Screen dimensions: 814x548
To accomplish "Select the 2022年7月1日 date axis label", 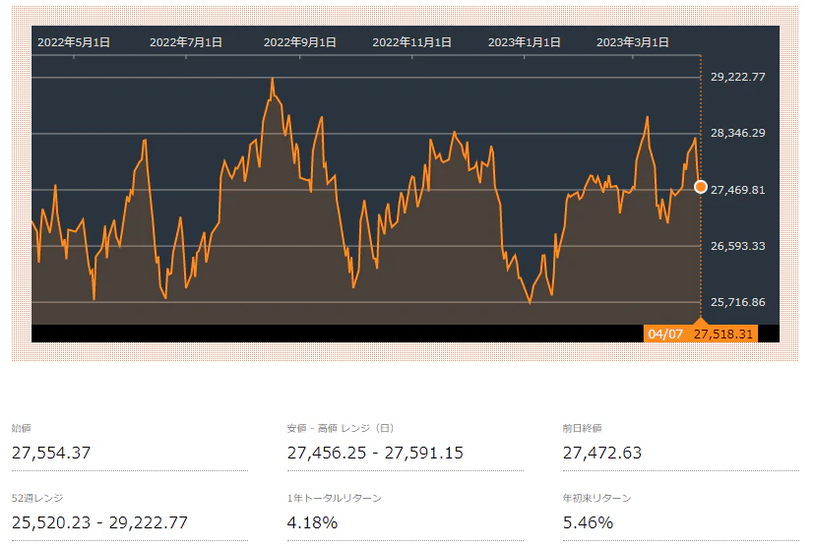I will coord(186,42).
